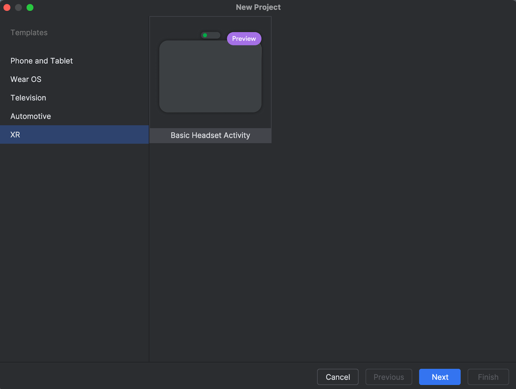This screenshot has height=389, width=516.
Task: Select the Automotive template category
Action: [31, 116]
